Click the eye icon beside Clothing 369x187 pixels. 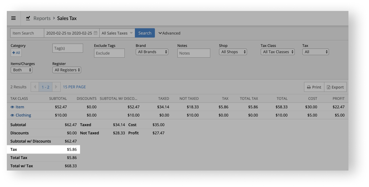tap(12, 115)
